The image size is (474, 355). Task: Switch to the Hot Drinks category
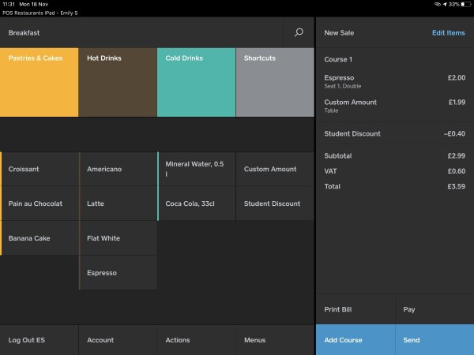click(x=118, y=82)
